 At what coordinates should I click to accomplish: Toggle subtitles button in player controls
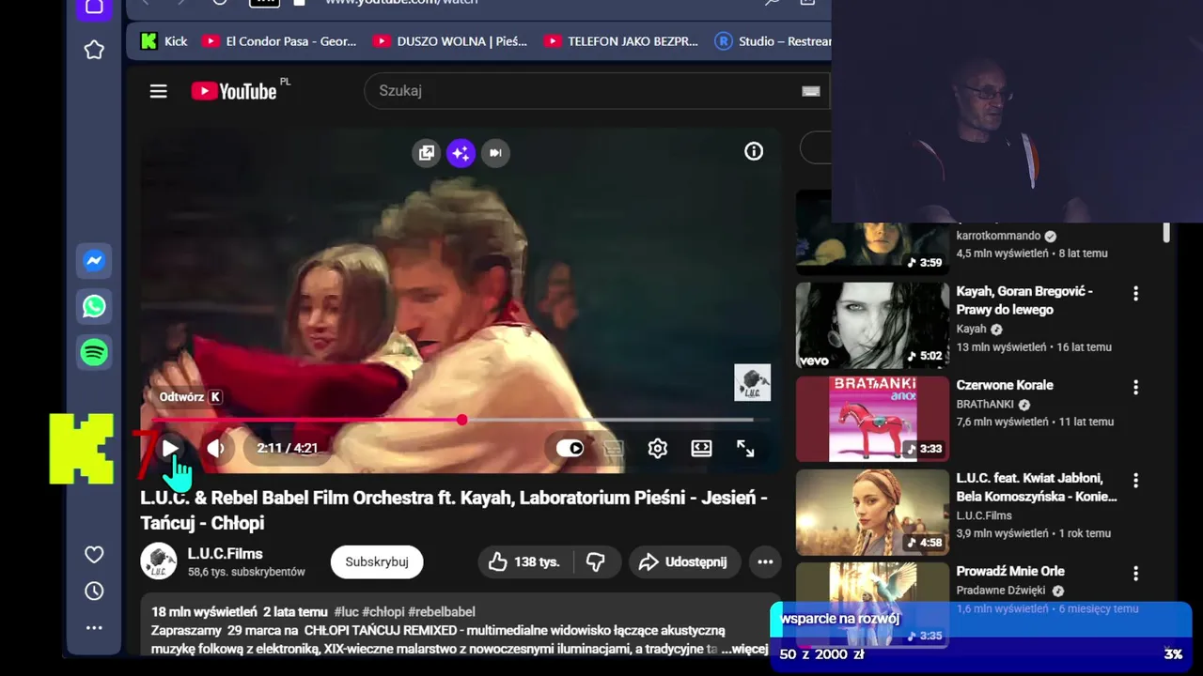614,448
